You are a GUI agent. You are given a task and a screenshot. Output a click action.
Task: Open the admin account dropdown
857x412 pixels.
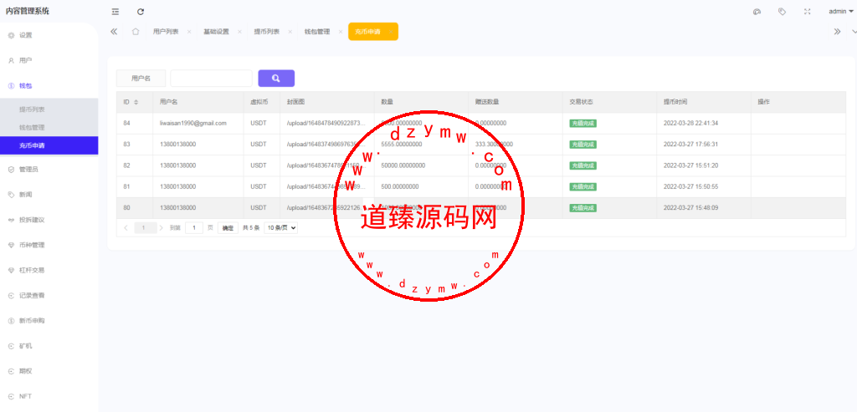pyautogui.click(x=840, y=12)
